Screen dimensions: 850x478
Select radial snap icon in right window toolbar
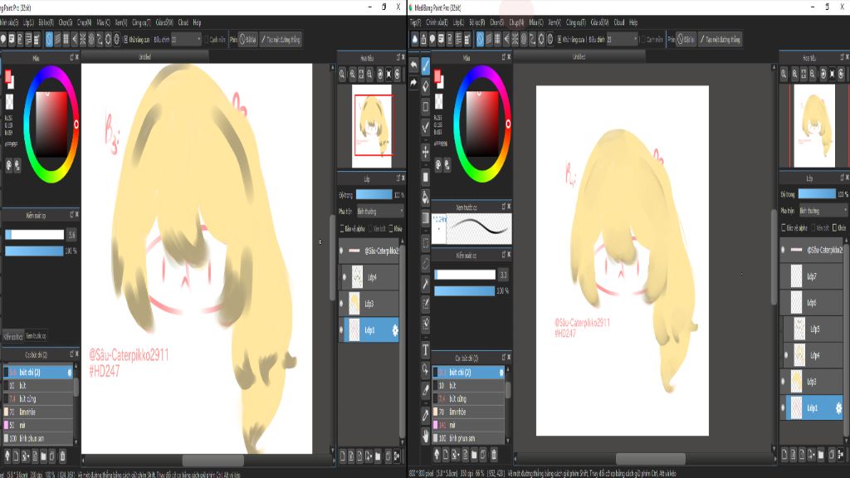tap(515, 39)
